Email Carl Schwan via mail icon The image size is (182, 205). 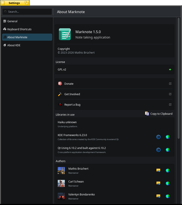[x=158, y=183]
